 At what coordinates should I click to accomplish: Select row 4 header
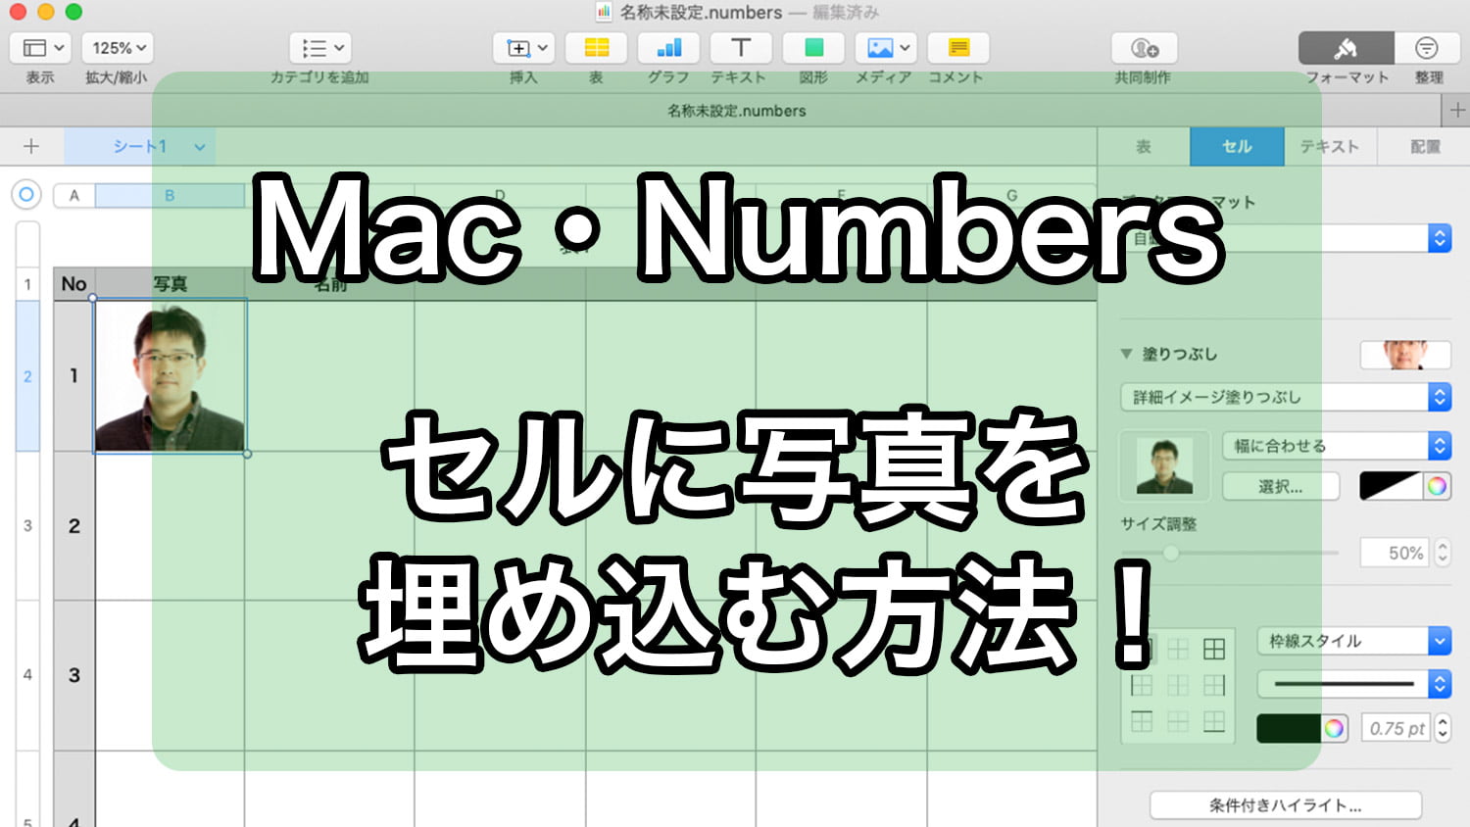click(27, 675)
